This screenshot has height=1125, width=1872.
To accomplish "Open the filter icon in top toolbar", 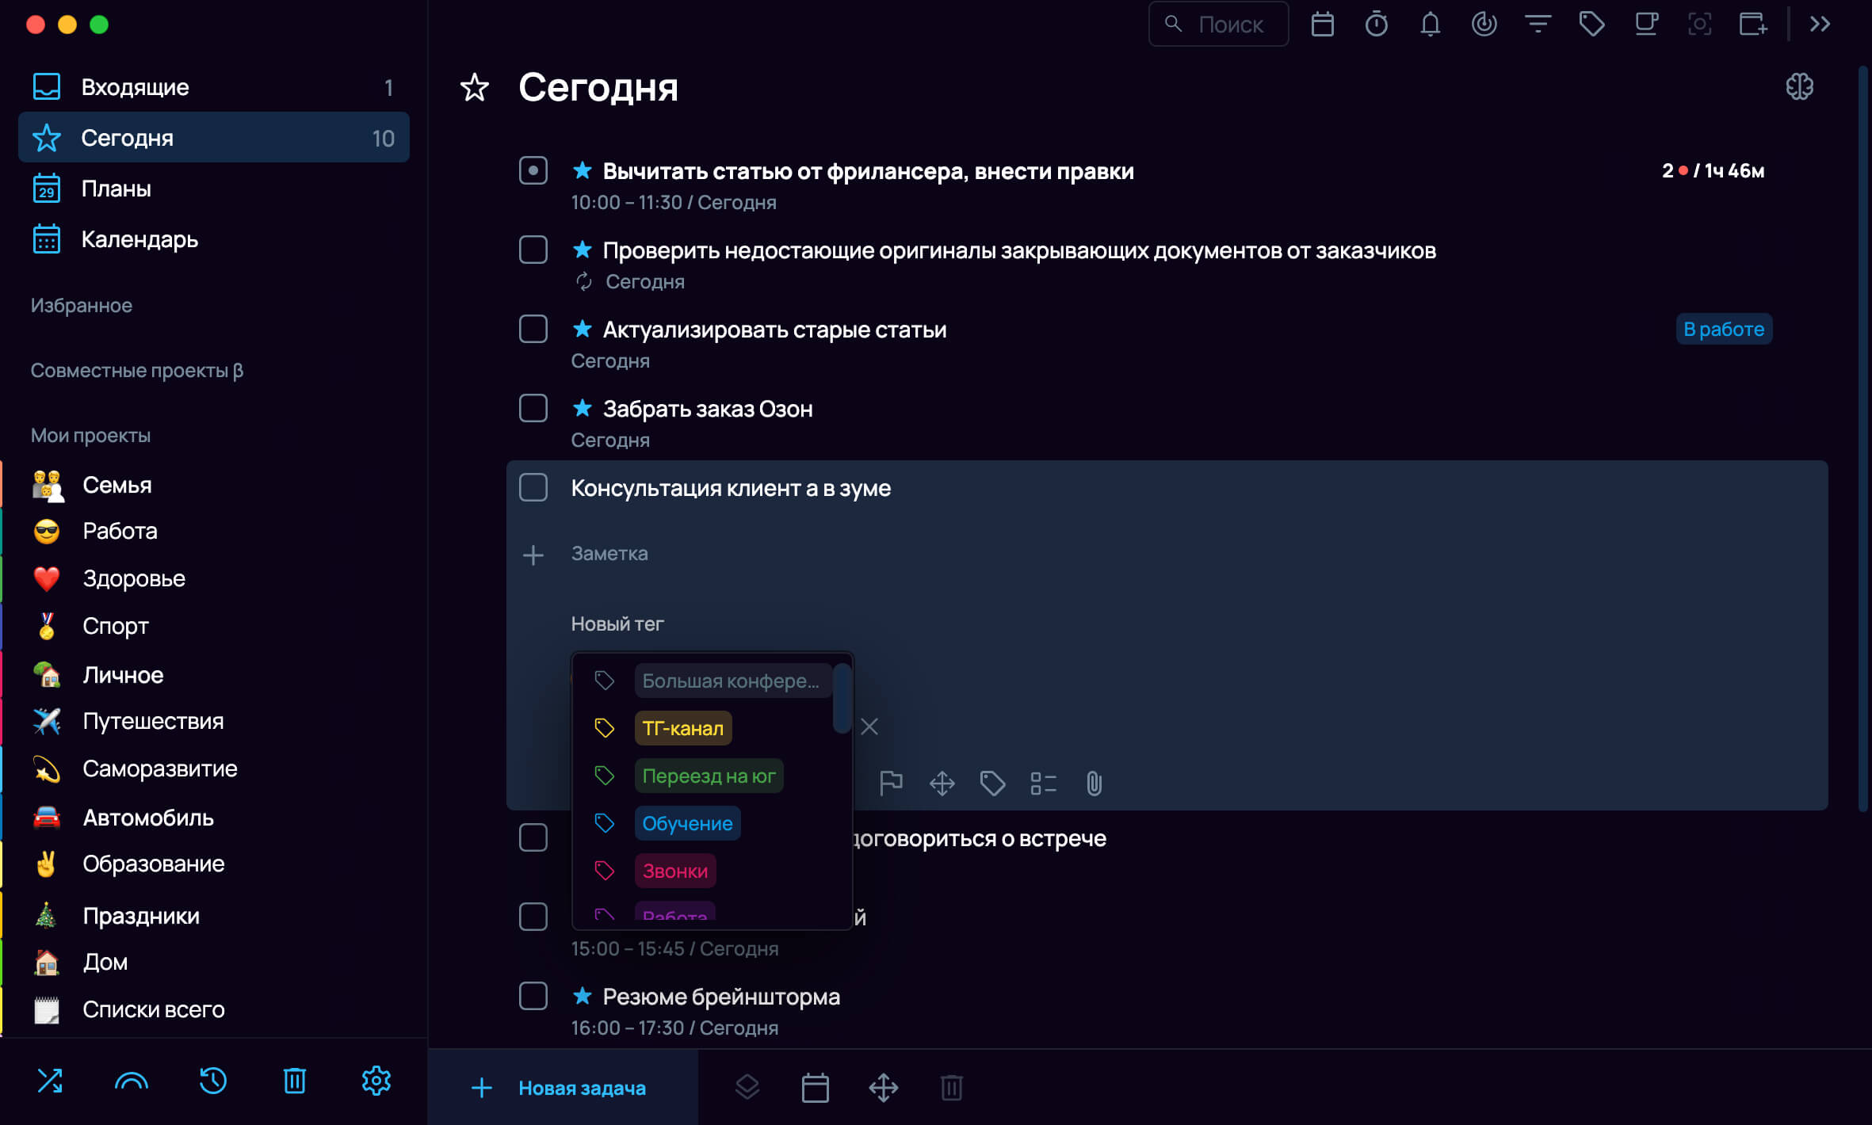I will [x=1538, y=25].
